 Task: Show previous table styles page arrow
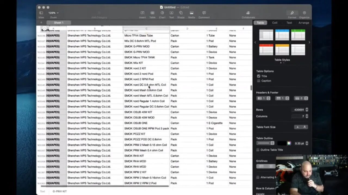click(x=255, y=43)
